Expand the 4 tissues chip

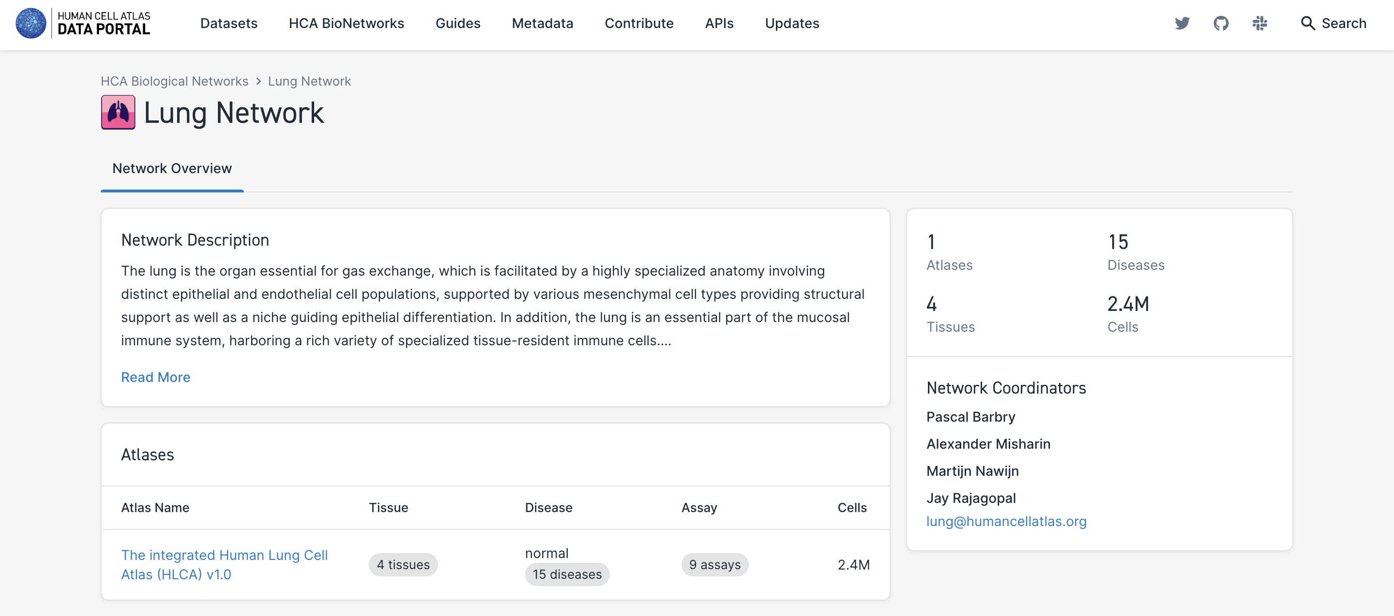pyautogui.click(x=403, y=565)
